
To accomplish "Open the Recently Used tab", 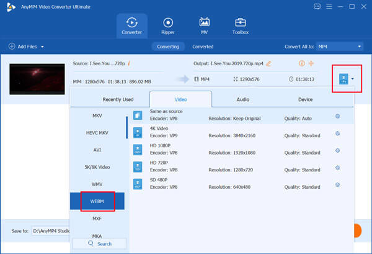I will pos(118,99).
